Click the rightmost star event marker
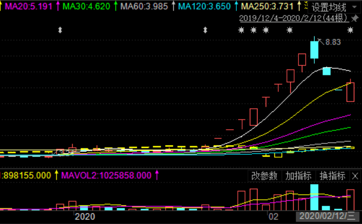Screen dimensions: 362x224 click(x=350, y=30)
